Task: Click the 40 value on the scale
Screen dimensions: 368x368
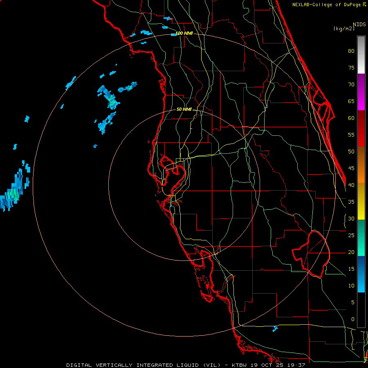Action: (351, 185)
